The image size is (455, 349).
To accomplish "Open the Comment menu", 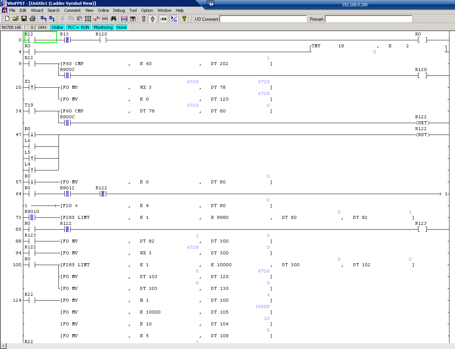I will (x=72, y=10).
